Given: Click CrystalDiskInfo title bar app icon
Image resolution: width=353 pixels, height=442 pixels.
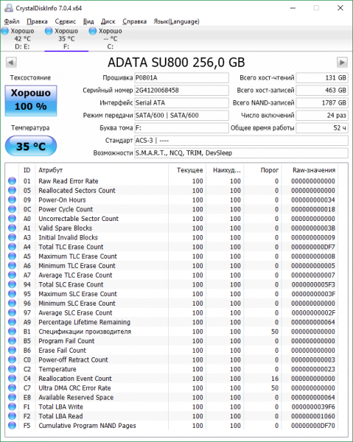Looking at the screenshot, I should 9,8.
